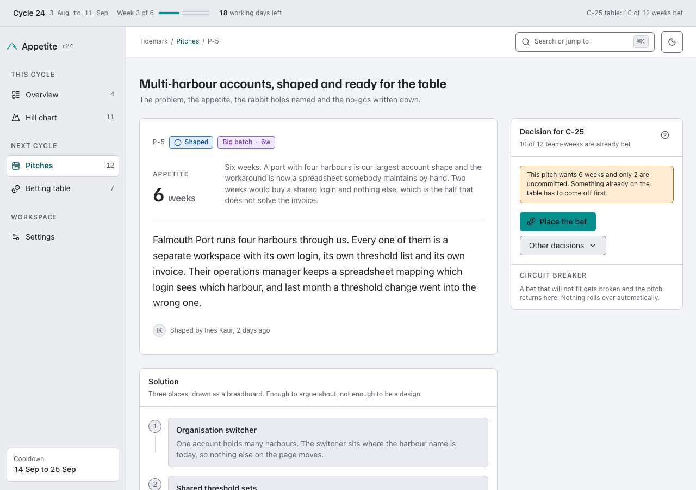Viewport: 696px width, 490px height.
Task: Open the Pitches breadcrumb link
Action: (x=188, y=41)
